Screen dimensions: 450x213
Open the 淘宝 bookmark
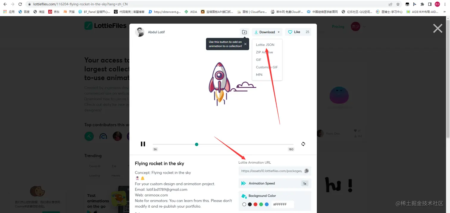(x=39, y=12)
